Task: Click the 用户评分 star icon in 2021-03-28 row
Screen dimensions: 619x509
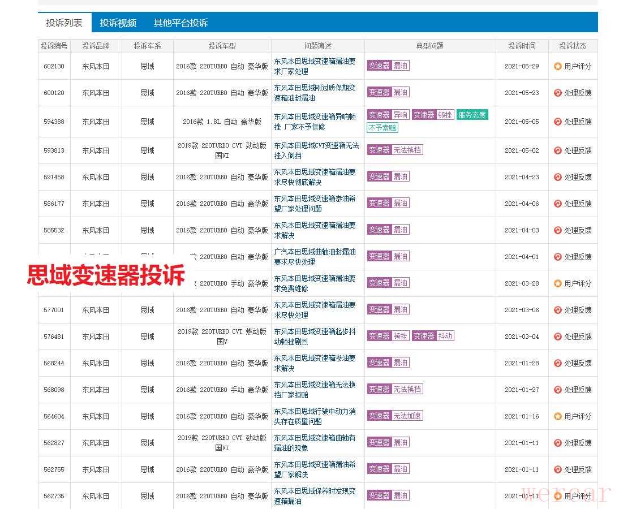Action: [x=558, y=283]
